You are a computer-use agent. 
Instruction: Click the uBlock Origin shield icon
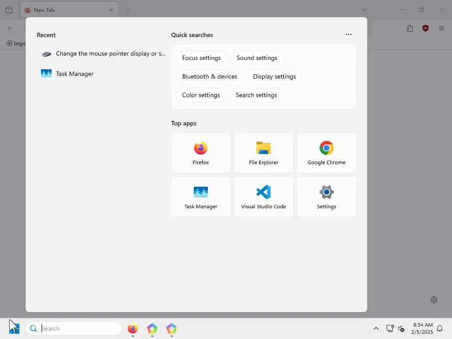tap(426, 28)
